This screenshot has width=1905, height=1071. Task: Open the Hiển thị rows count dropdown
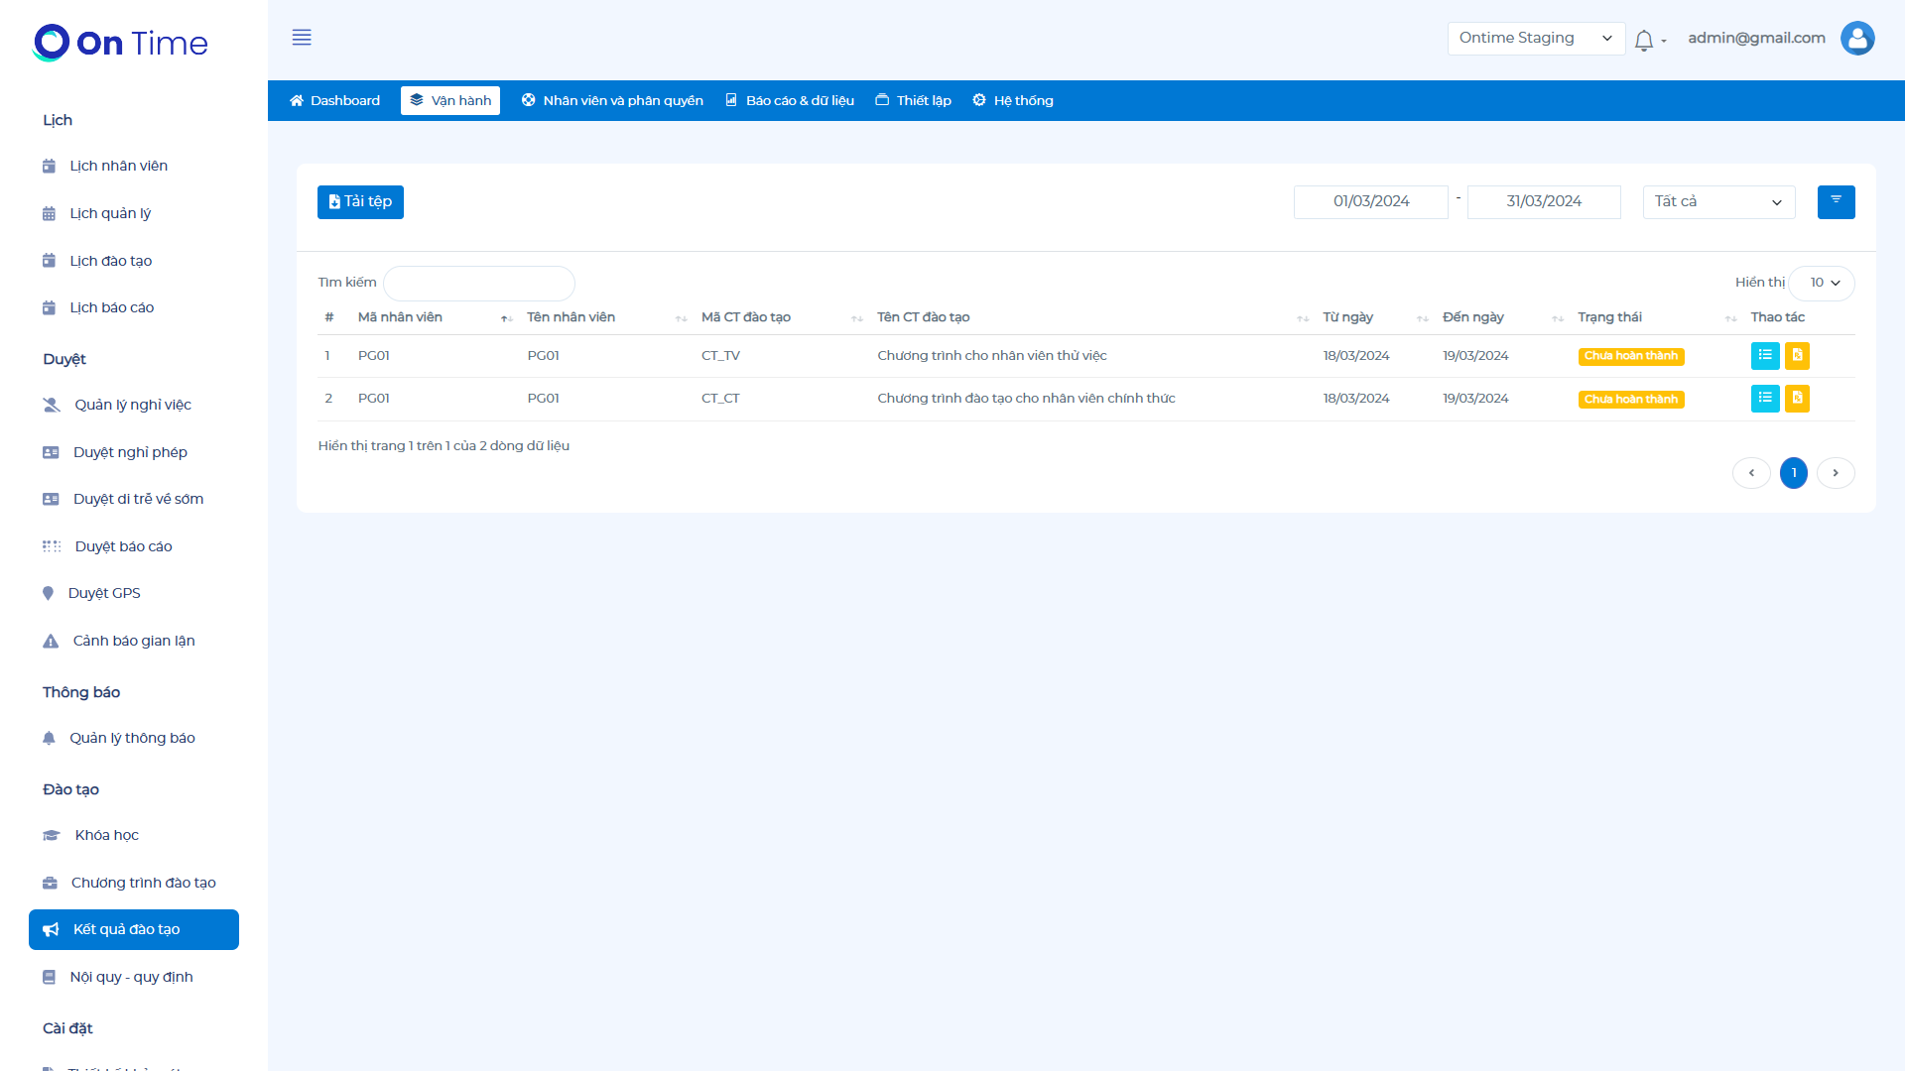click(1823, 283)
